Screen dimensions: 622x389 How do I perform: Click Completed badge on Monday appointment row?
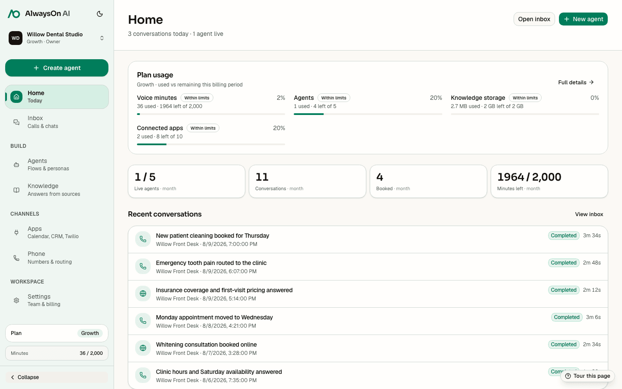pos(567,317)
